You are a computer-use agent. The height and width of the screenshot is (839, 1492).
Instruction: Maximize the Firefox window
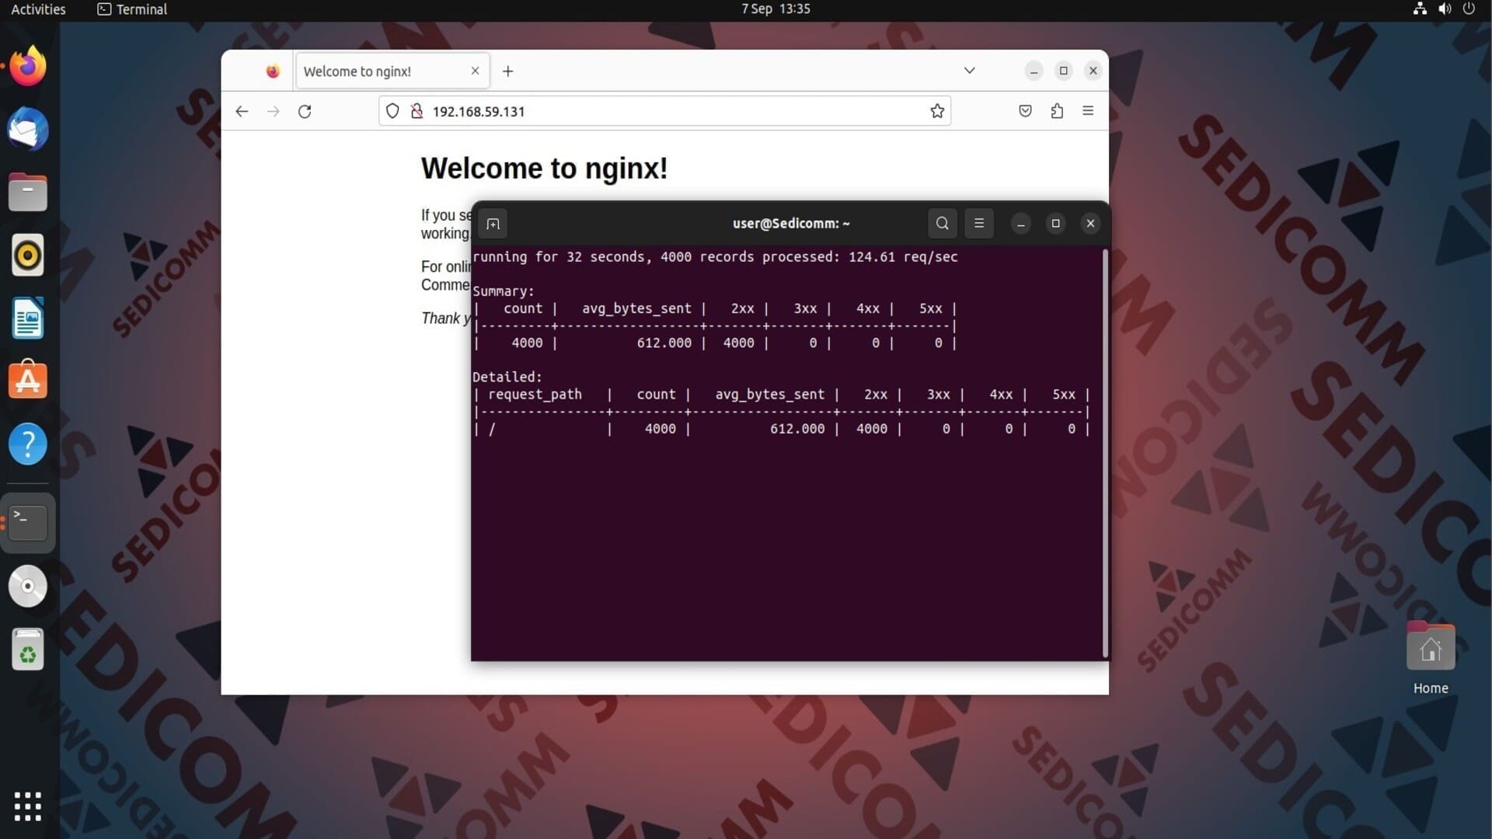[x=1064, y=71]
